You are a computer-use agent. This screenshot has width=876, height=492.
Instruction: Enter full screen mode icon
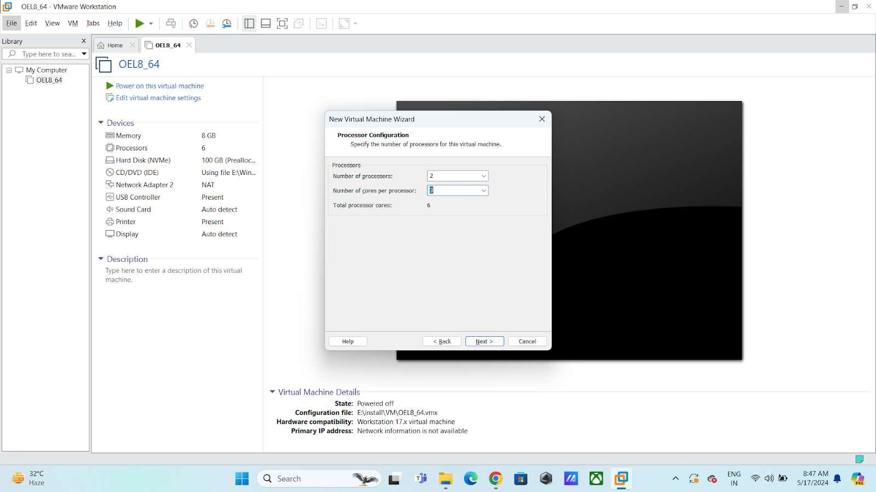pos(282,24)
